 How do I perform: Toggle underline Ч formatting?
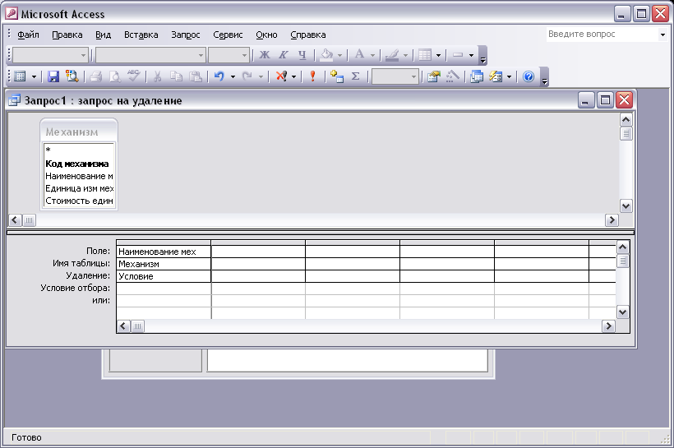(302, 55)
